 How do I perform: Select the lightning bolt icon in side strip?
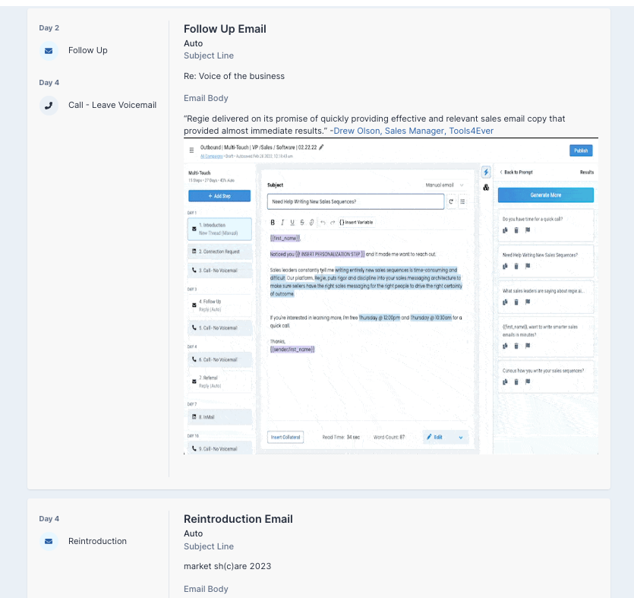tap(486, 172)
